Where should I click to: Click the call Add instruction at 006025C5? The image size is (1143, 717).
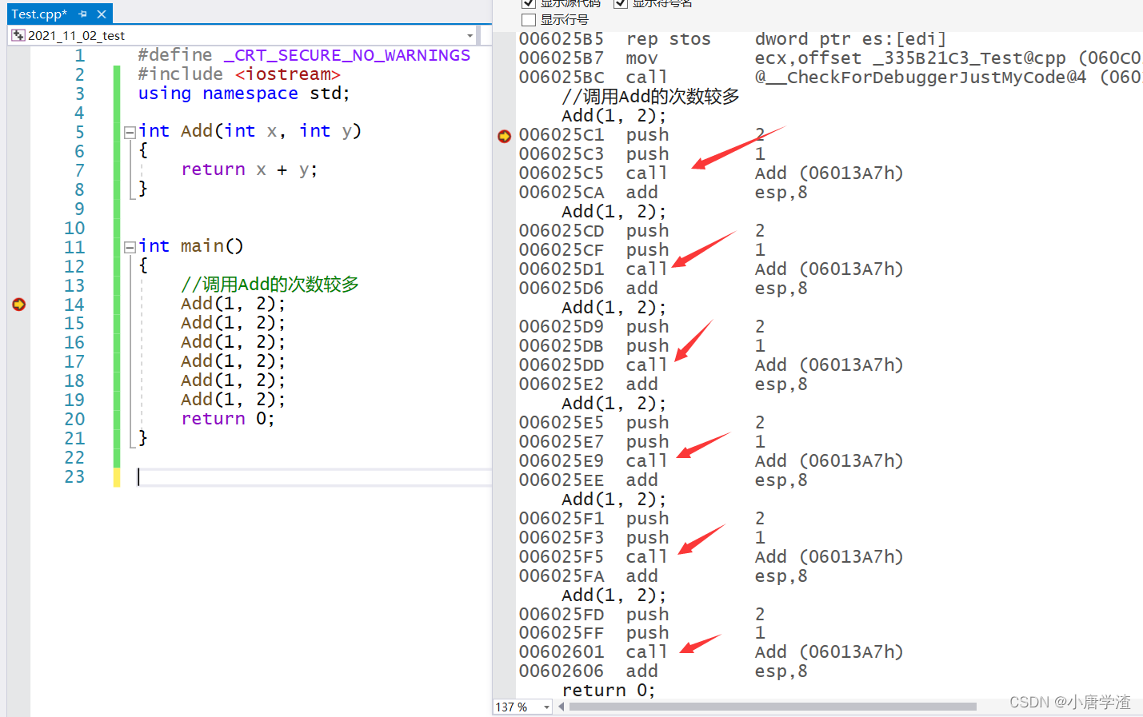[x=711, y=173]
